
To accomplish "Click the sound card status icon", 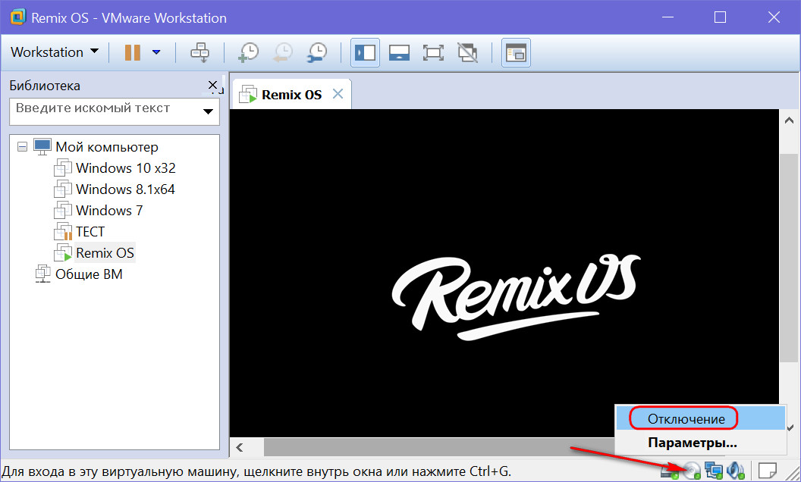I will coord(736,471).
